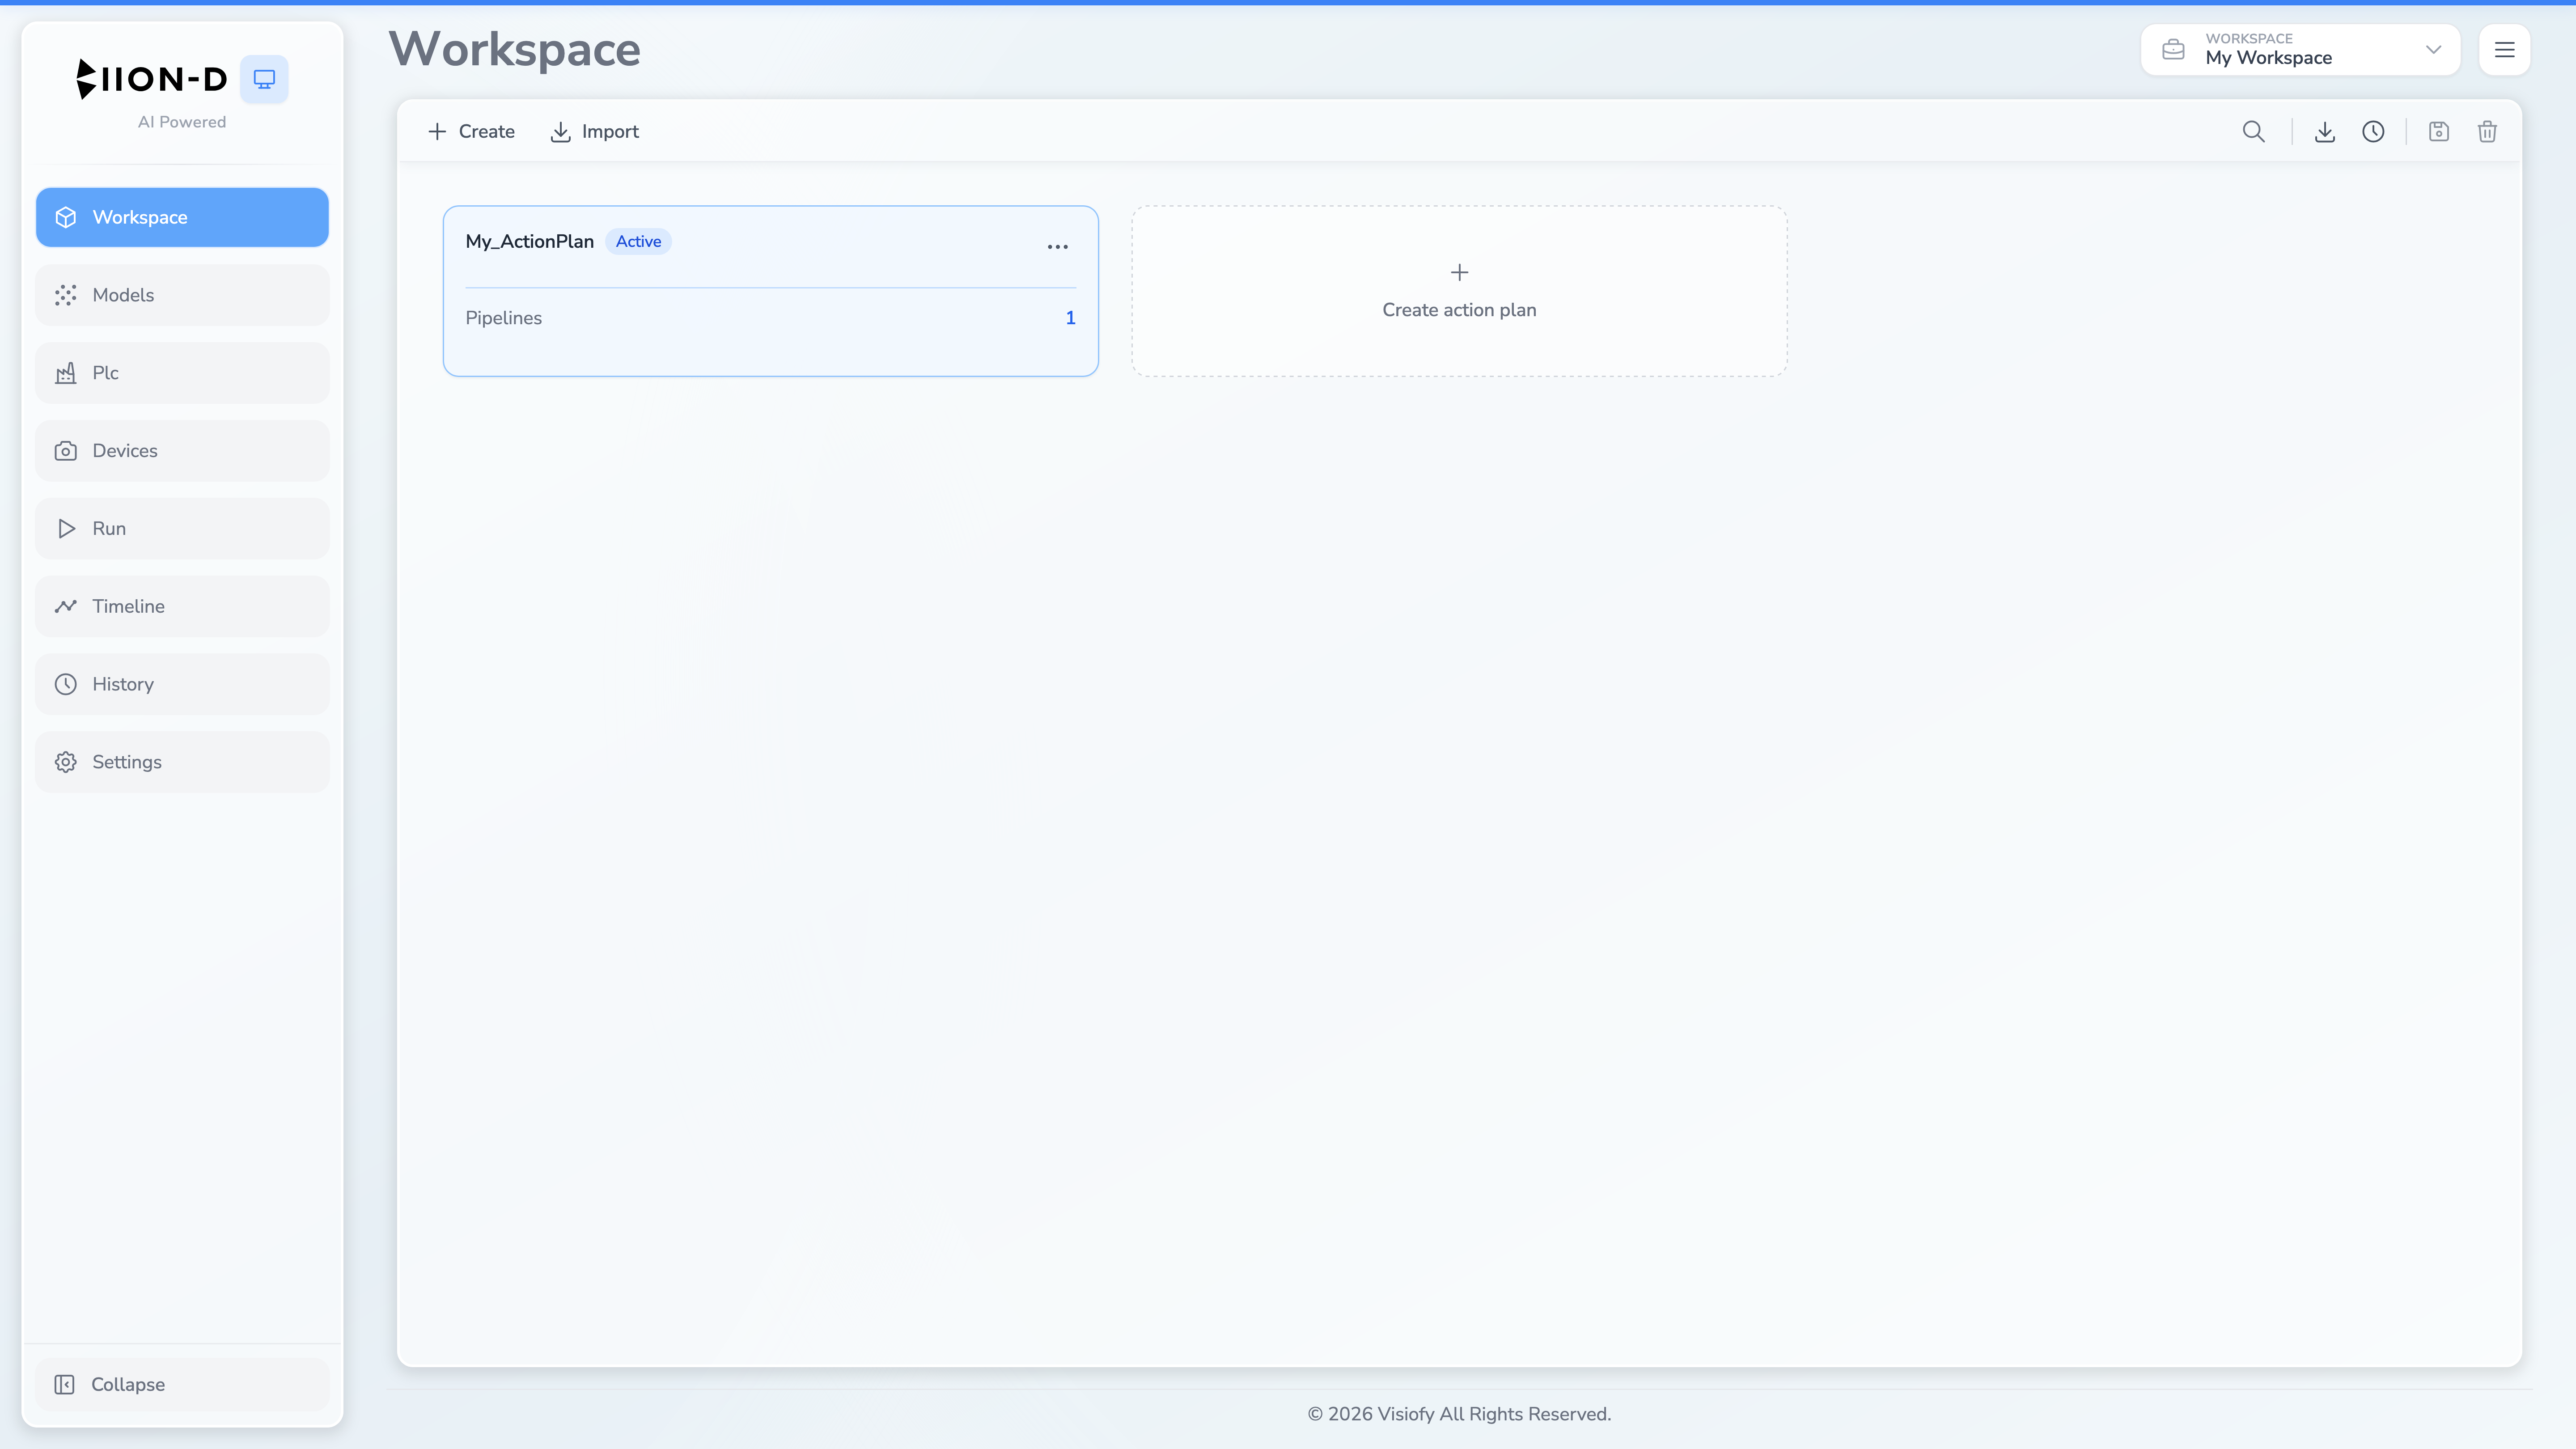
Task: Click the monitor icon beside the IION-D logo
Action: pyautogui.click(x=264, y=79)
